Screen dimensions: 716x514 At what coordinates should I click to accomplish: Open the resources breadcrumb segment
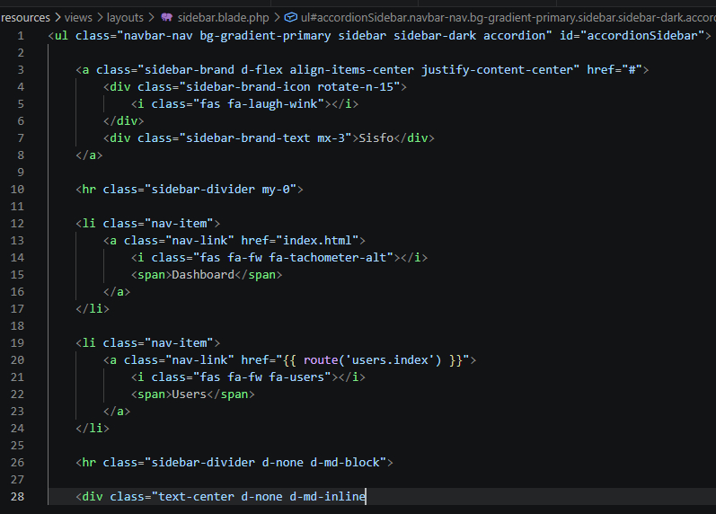click(25, 18)
